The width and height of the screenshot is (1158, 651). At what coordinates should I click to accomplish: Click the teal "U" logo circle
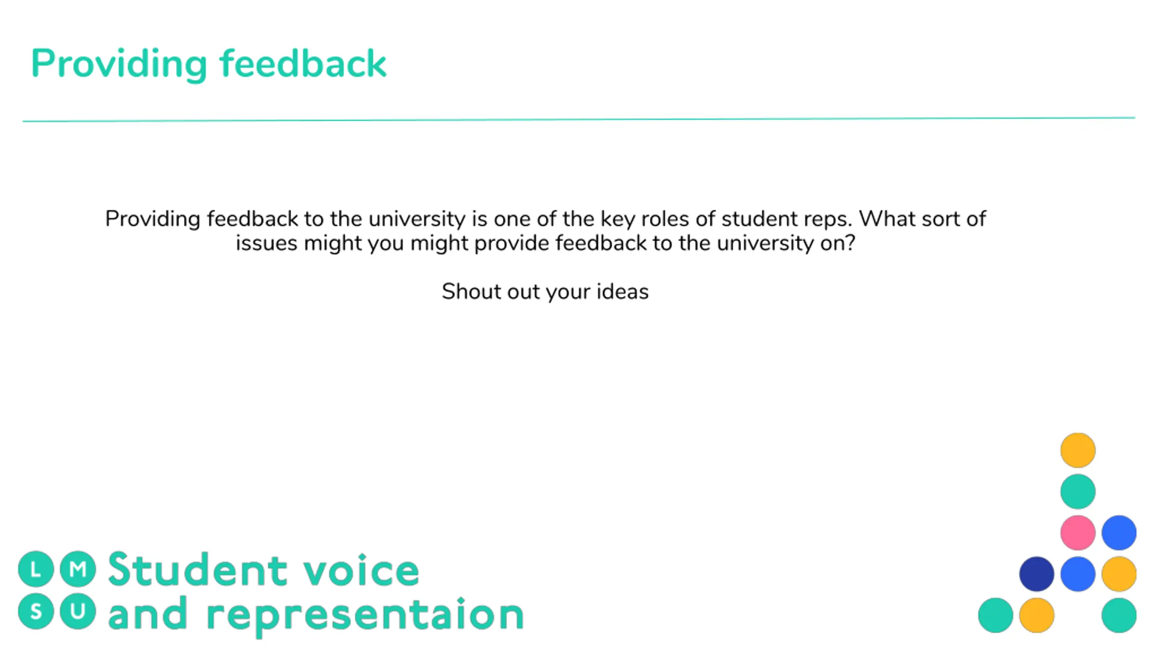78,611
